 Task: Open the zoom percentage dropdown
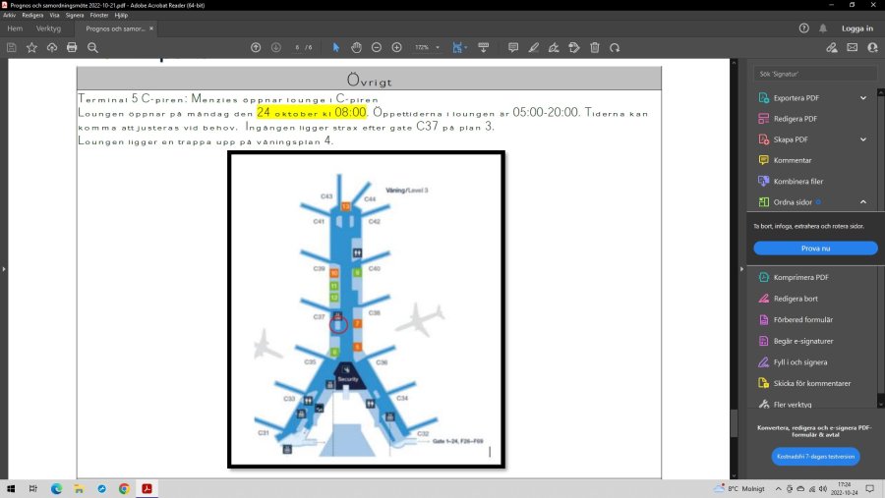coord(439,47)
